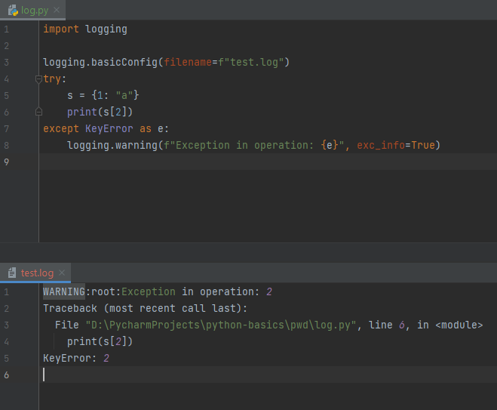Screen dimensions: 497x410
Task: Click the s = {1: "a"} assignment
Action: pos(103,95)
